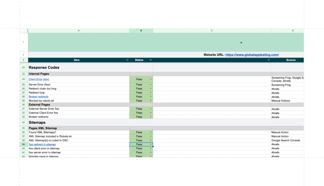
Task: Select the Broken redirects cell in row 33
Action: coord(79,117)
